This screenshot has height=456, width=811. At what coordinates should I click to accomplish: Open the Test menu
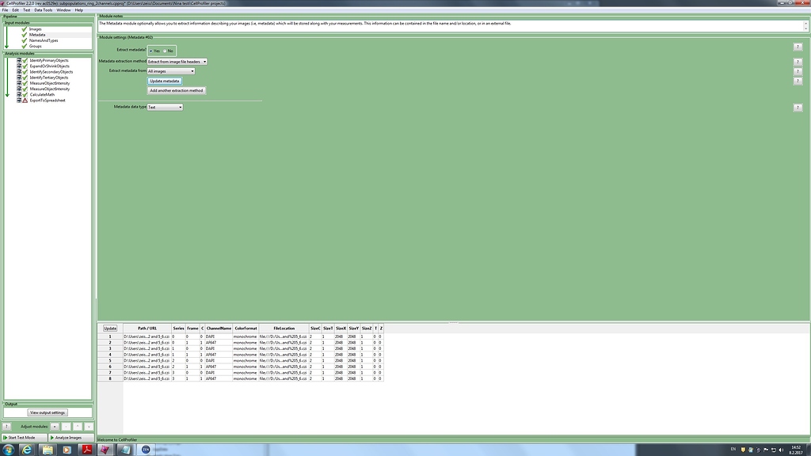(27, 10)
